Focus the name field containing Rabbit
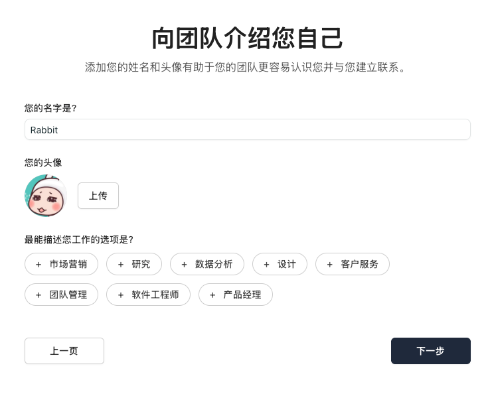 247,130
